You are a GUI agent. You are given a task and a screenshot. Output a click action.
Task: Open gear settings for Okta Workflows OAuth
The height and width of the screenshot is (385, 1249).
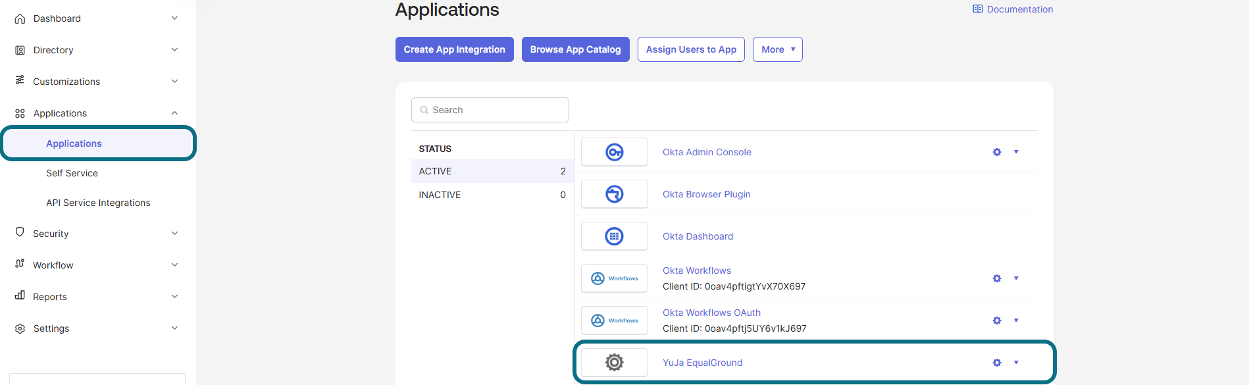(x=997, y=321)
